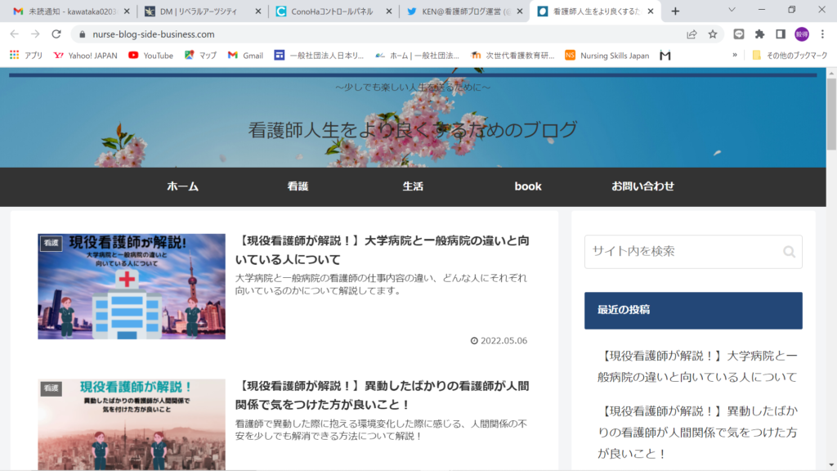The width and height of the screenshot is (837, 471).
Task: Click the scrollbar up arrow
Action: pyautogui.click(x=831, y=73)
